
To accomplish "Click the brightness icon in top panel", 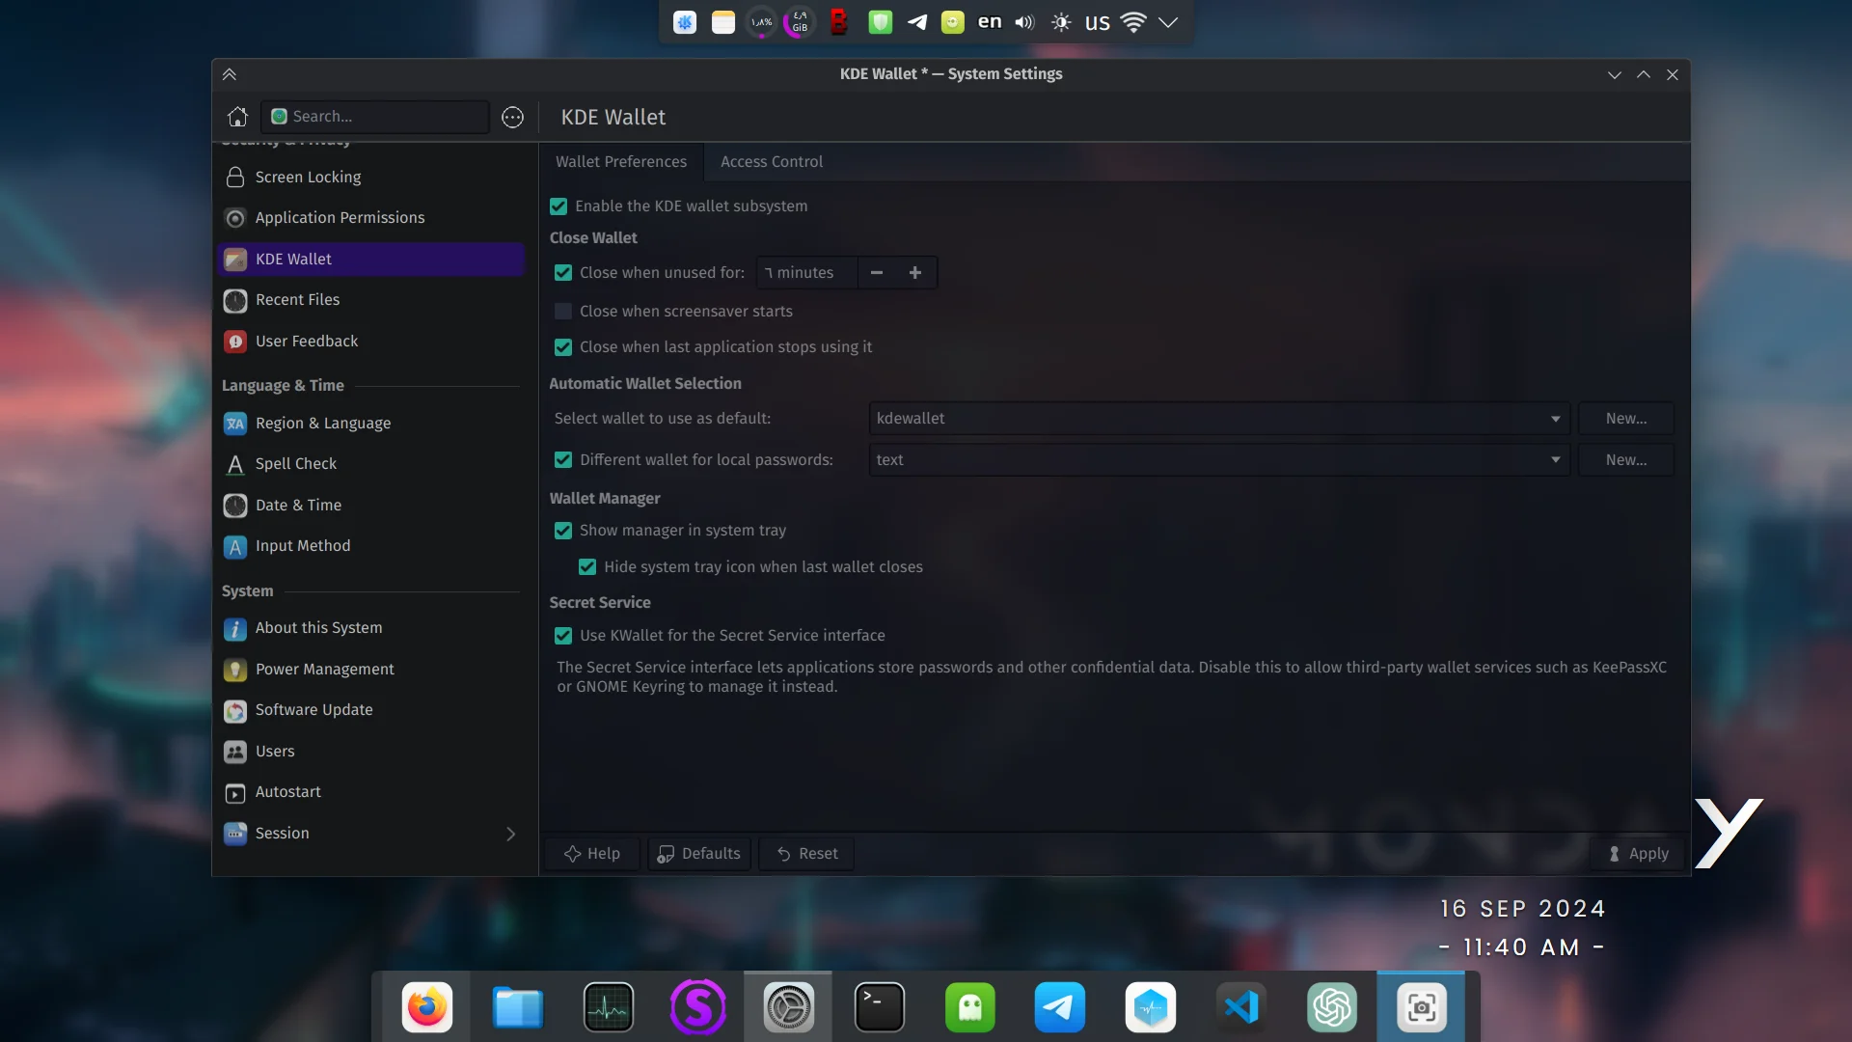I will click(x=1061, y=22).
